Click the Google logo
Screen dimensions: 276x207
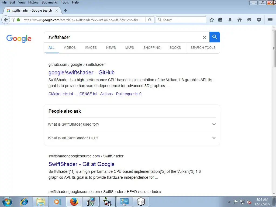point(19,39)
